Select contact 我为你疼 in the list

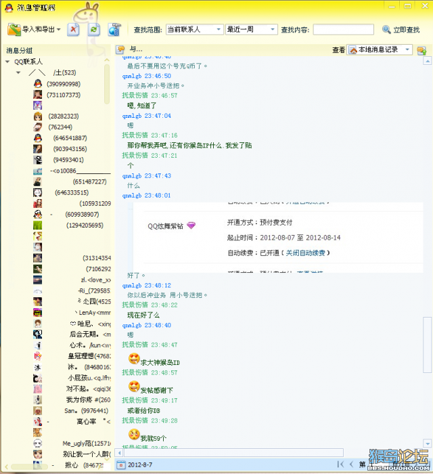pyautogui.click(x=88, y=400)
